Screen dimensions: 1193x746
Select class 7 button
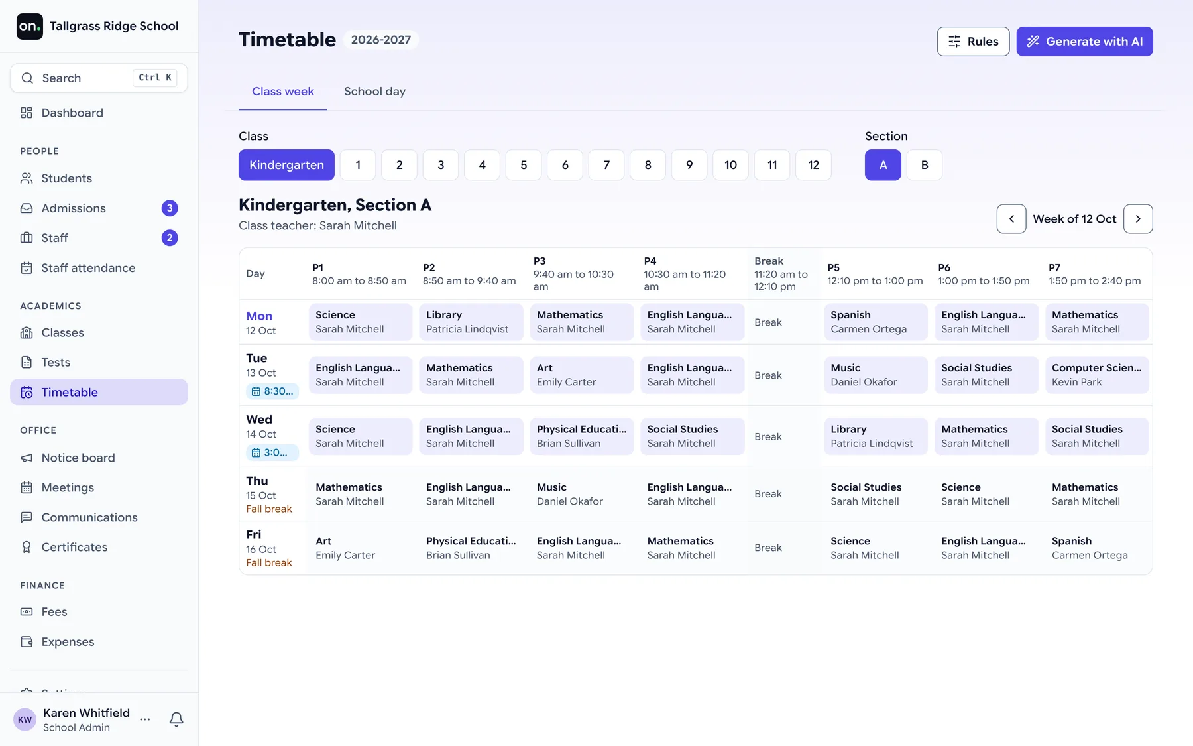[x=606, y=165]
